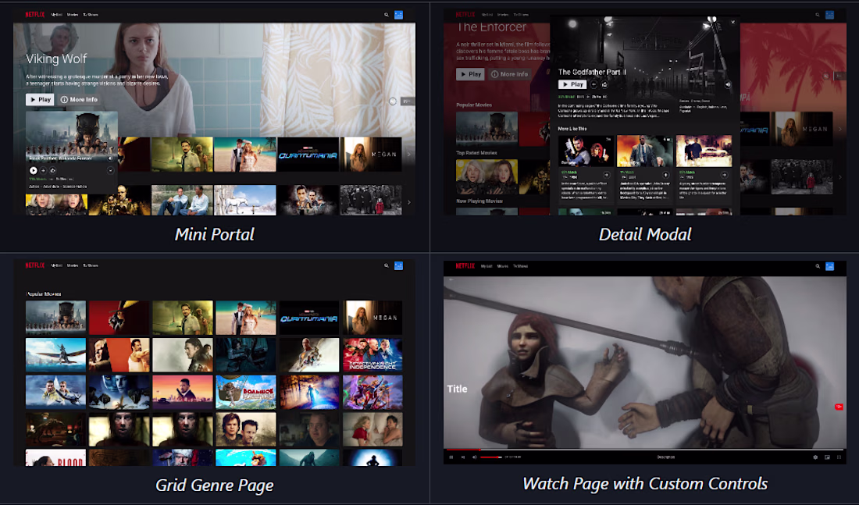Open the beach wedding couple thumbnail in Mini Portal

245,155
